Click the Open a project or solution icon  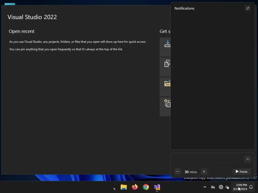167,63
